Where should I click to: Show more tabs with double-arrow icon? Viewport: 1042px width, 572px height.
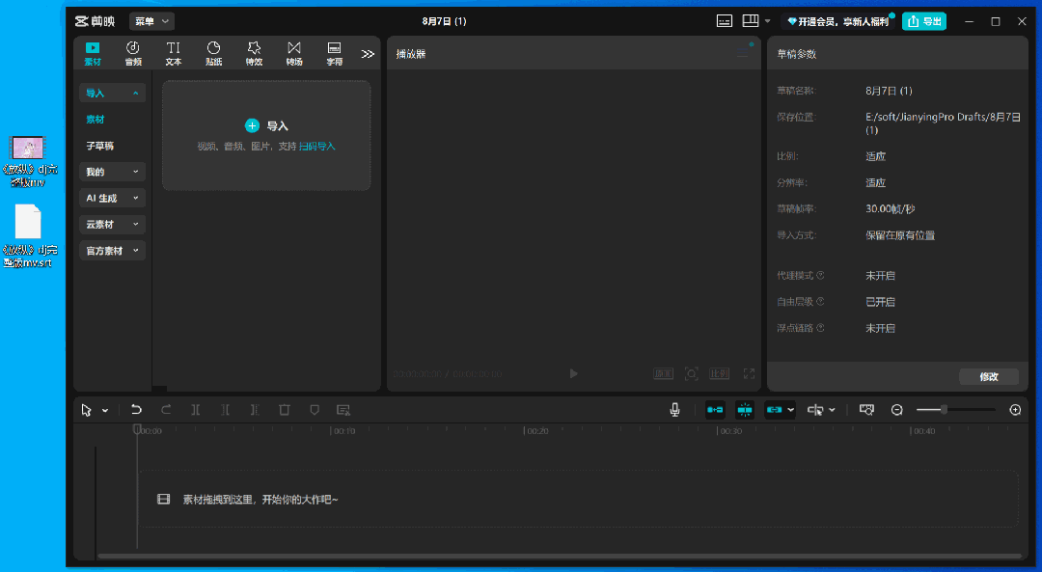[368, 54]
